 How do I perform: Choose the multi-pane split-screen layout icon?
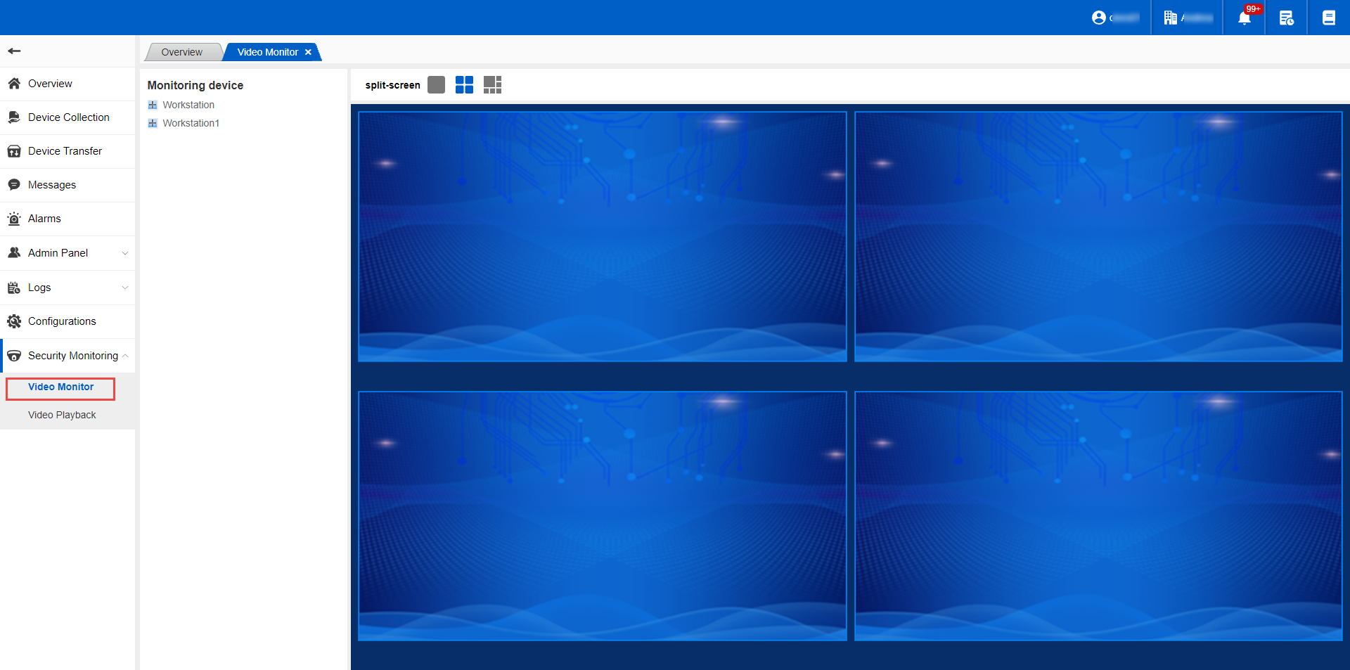tap(492, 85)
